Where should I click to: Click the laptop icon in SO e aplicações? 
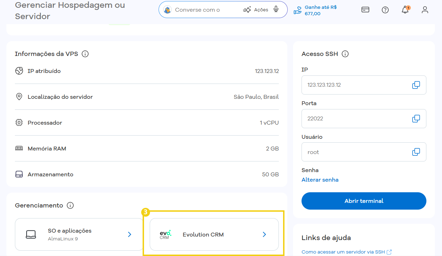coord(31,234)
